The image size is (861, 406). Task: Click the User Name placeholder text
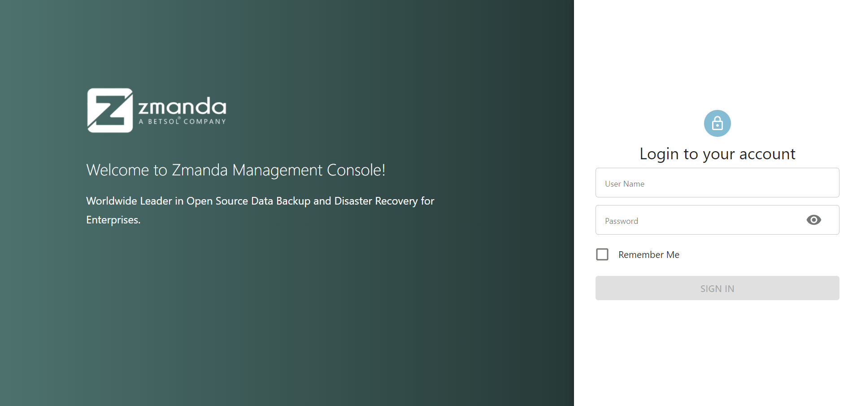(x=624, y=184)
